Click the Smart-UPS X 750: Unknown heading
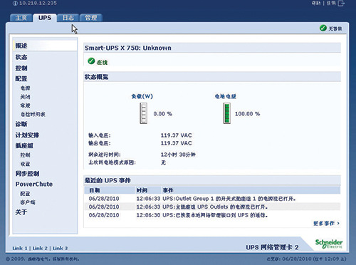Screen dimensions: 356x265 (128, 48)
